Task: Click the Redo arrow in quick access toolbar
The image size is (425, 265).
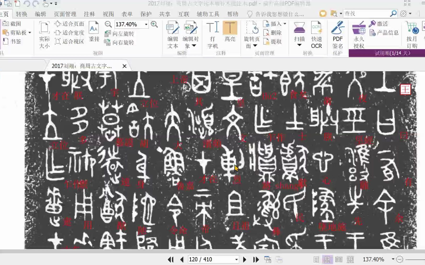Action: 36,4
